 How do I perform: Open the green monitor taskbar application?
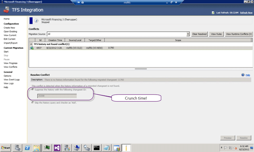tap(47, 148)
